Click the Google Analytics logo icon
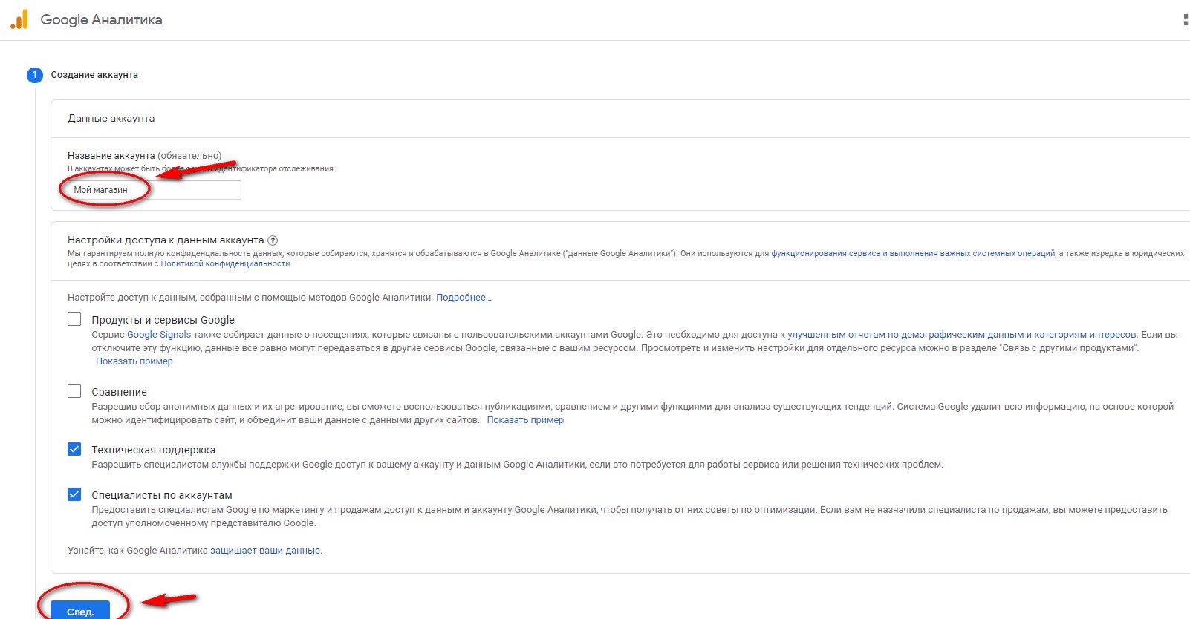The height and width of the screenshot is (619, 1190). [19, 19]
